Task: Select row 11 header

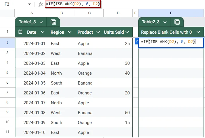Action: click(7, 132)
